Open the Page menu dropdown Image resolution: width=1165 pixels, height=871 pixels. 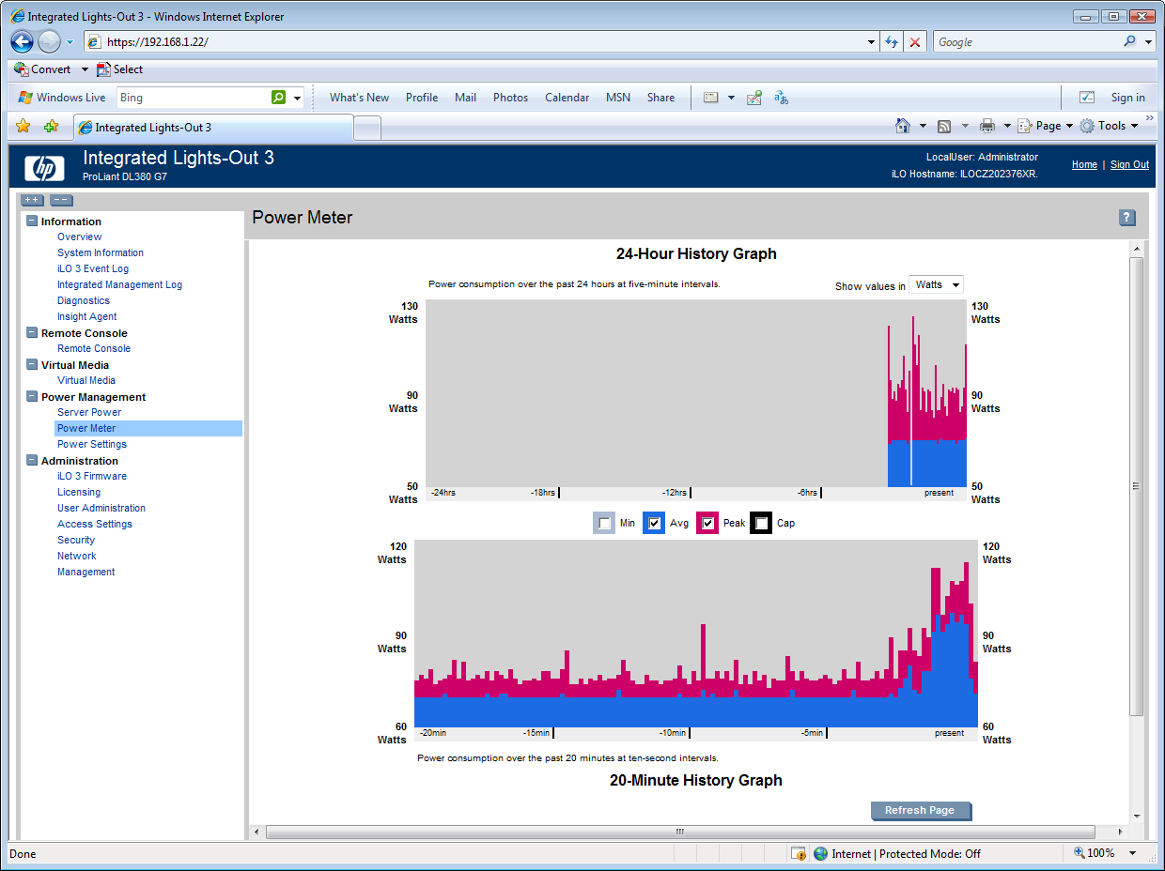point(1047,126)
